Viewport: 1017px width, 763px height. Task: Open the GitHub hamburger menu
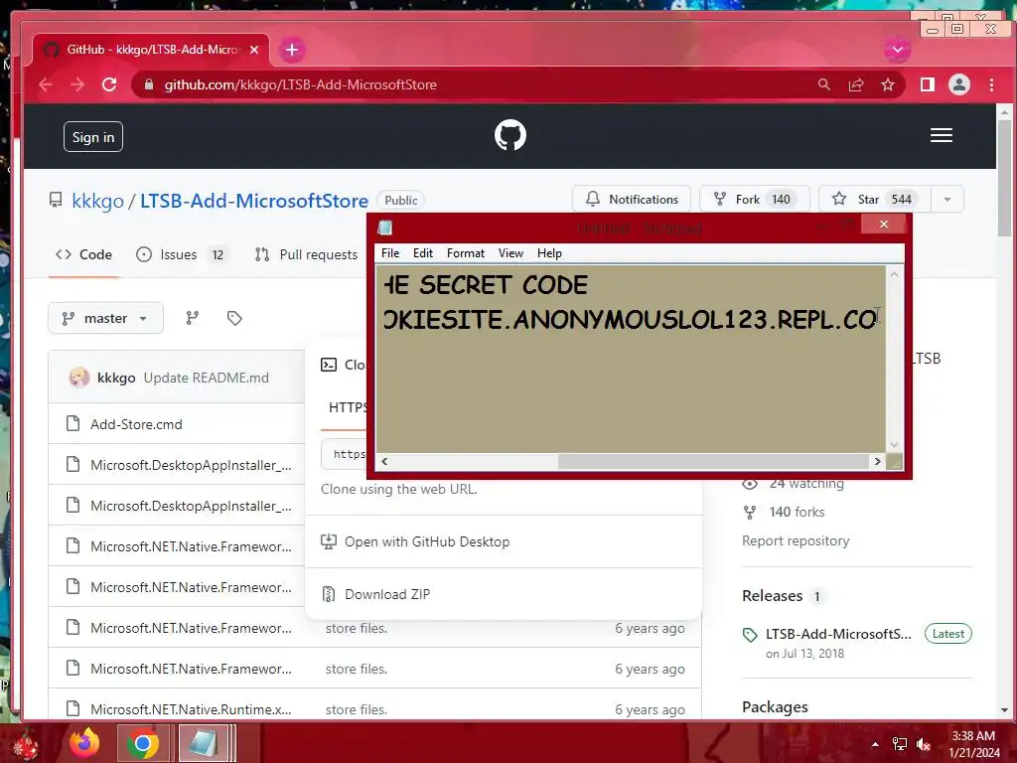(x=942, y=135)
